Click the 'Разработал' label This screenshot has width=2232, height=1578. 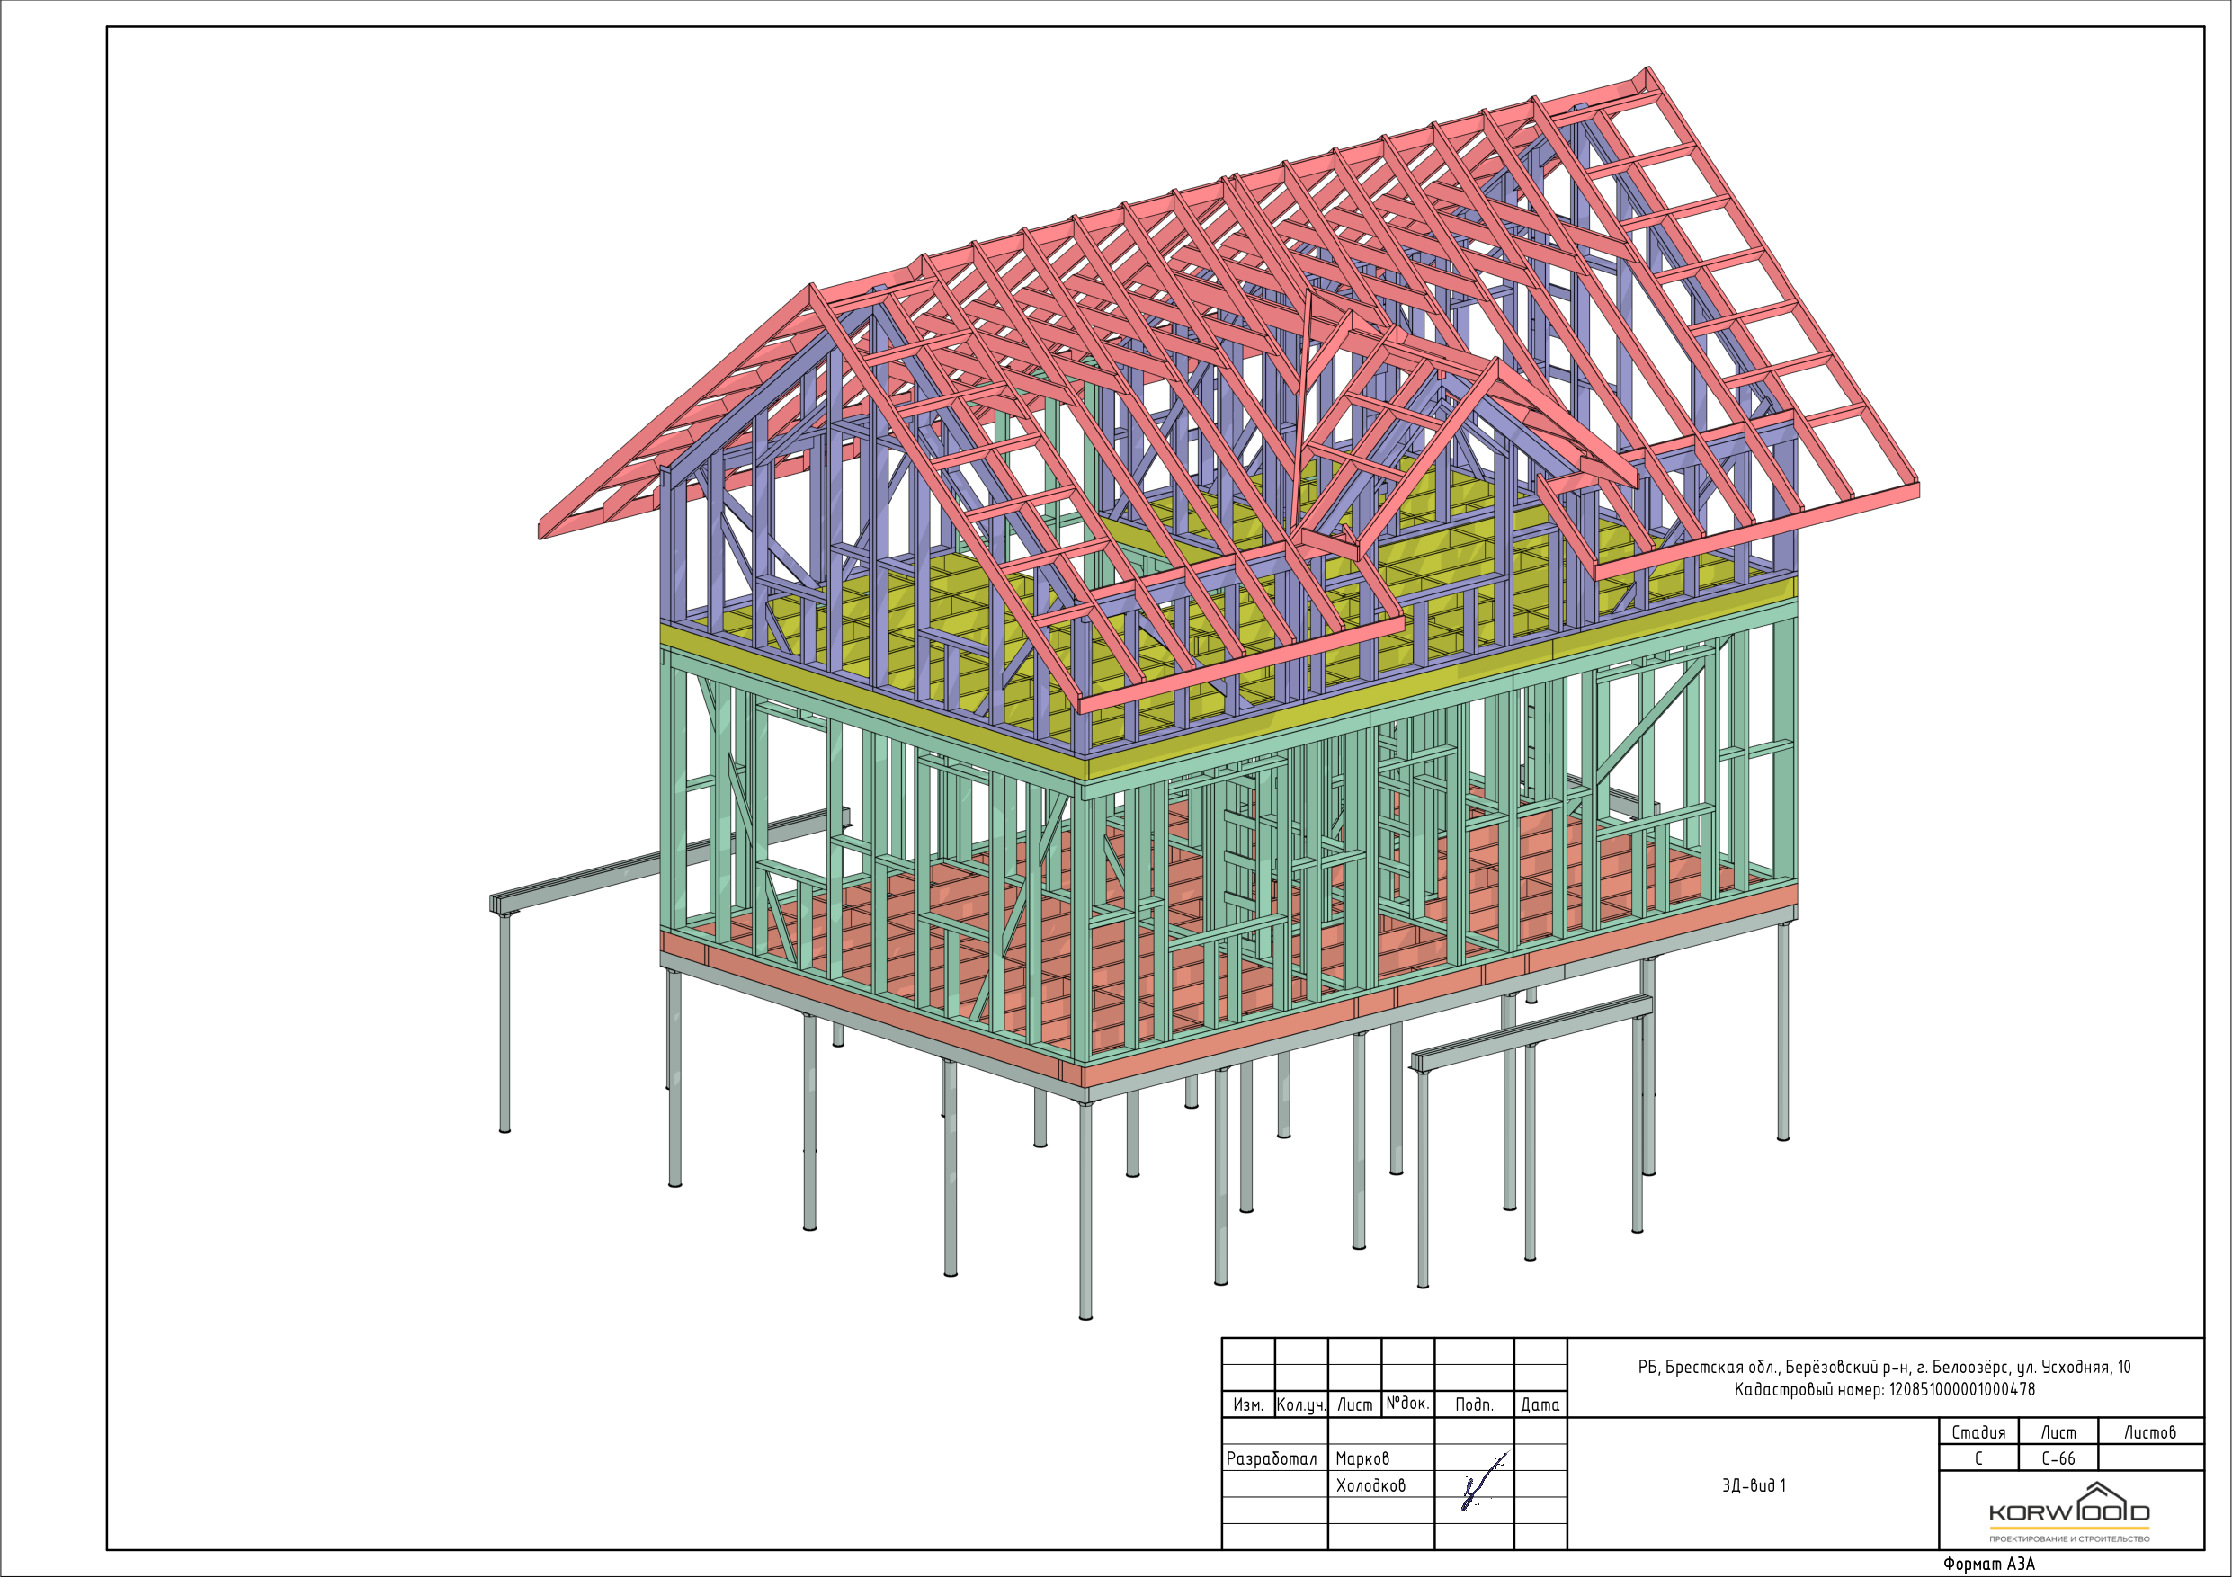(1272, 1458)
